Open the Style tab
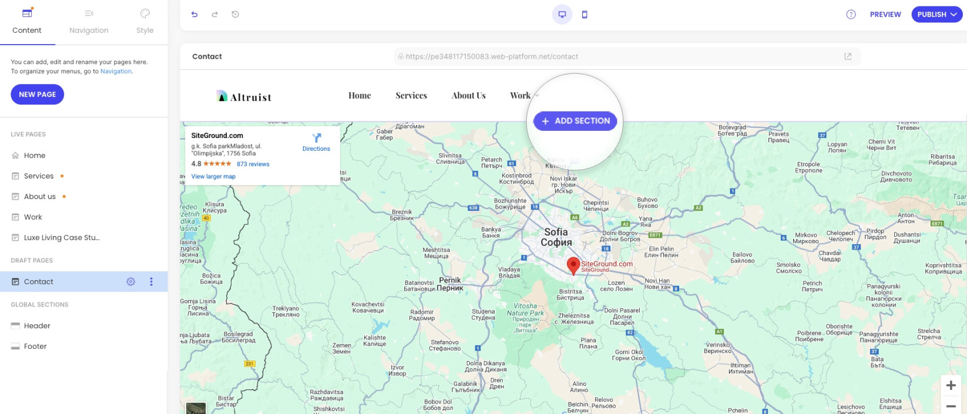 tap(145, 22)
